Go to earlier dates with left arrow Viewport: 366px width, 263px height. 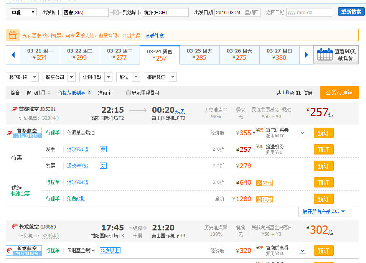coord(13,55)
